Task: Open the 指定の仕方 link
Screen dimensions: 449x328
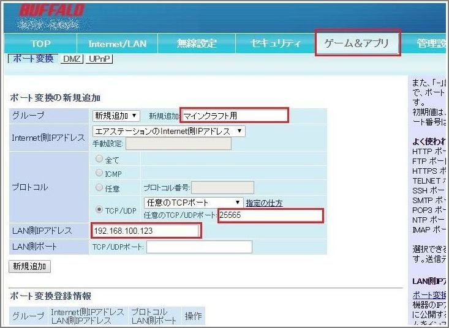Action: tap(264, 203)
